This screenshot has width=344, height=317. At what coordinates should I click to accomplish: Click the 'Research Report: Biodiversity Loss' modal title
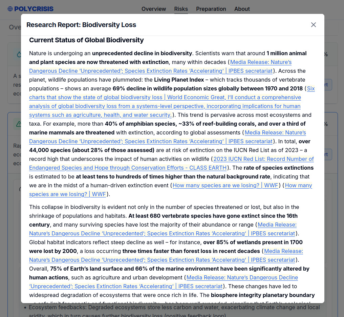[x=81, y=25]
